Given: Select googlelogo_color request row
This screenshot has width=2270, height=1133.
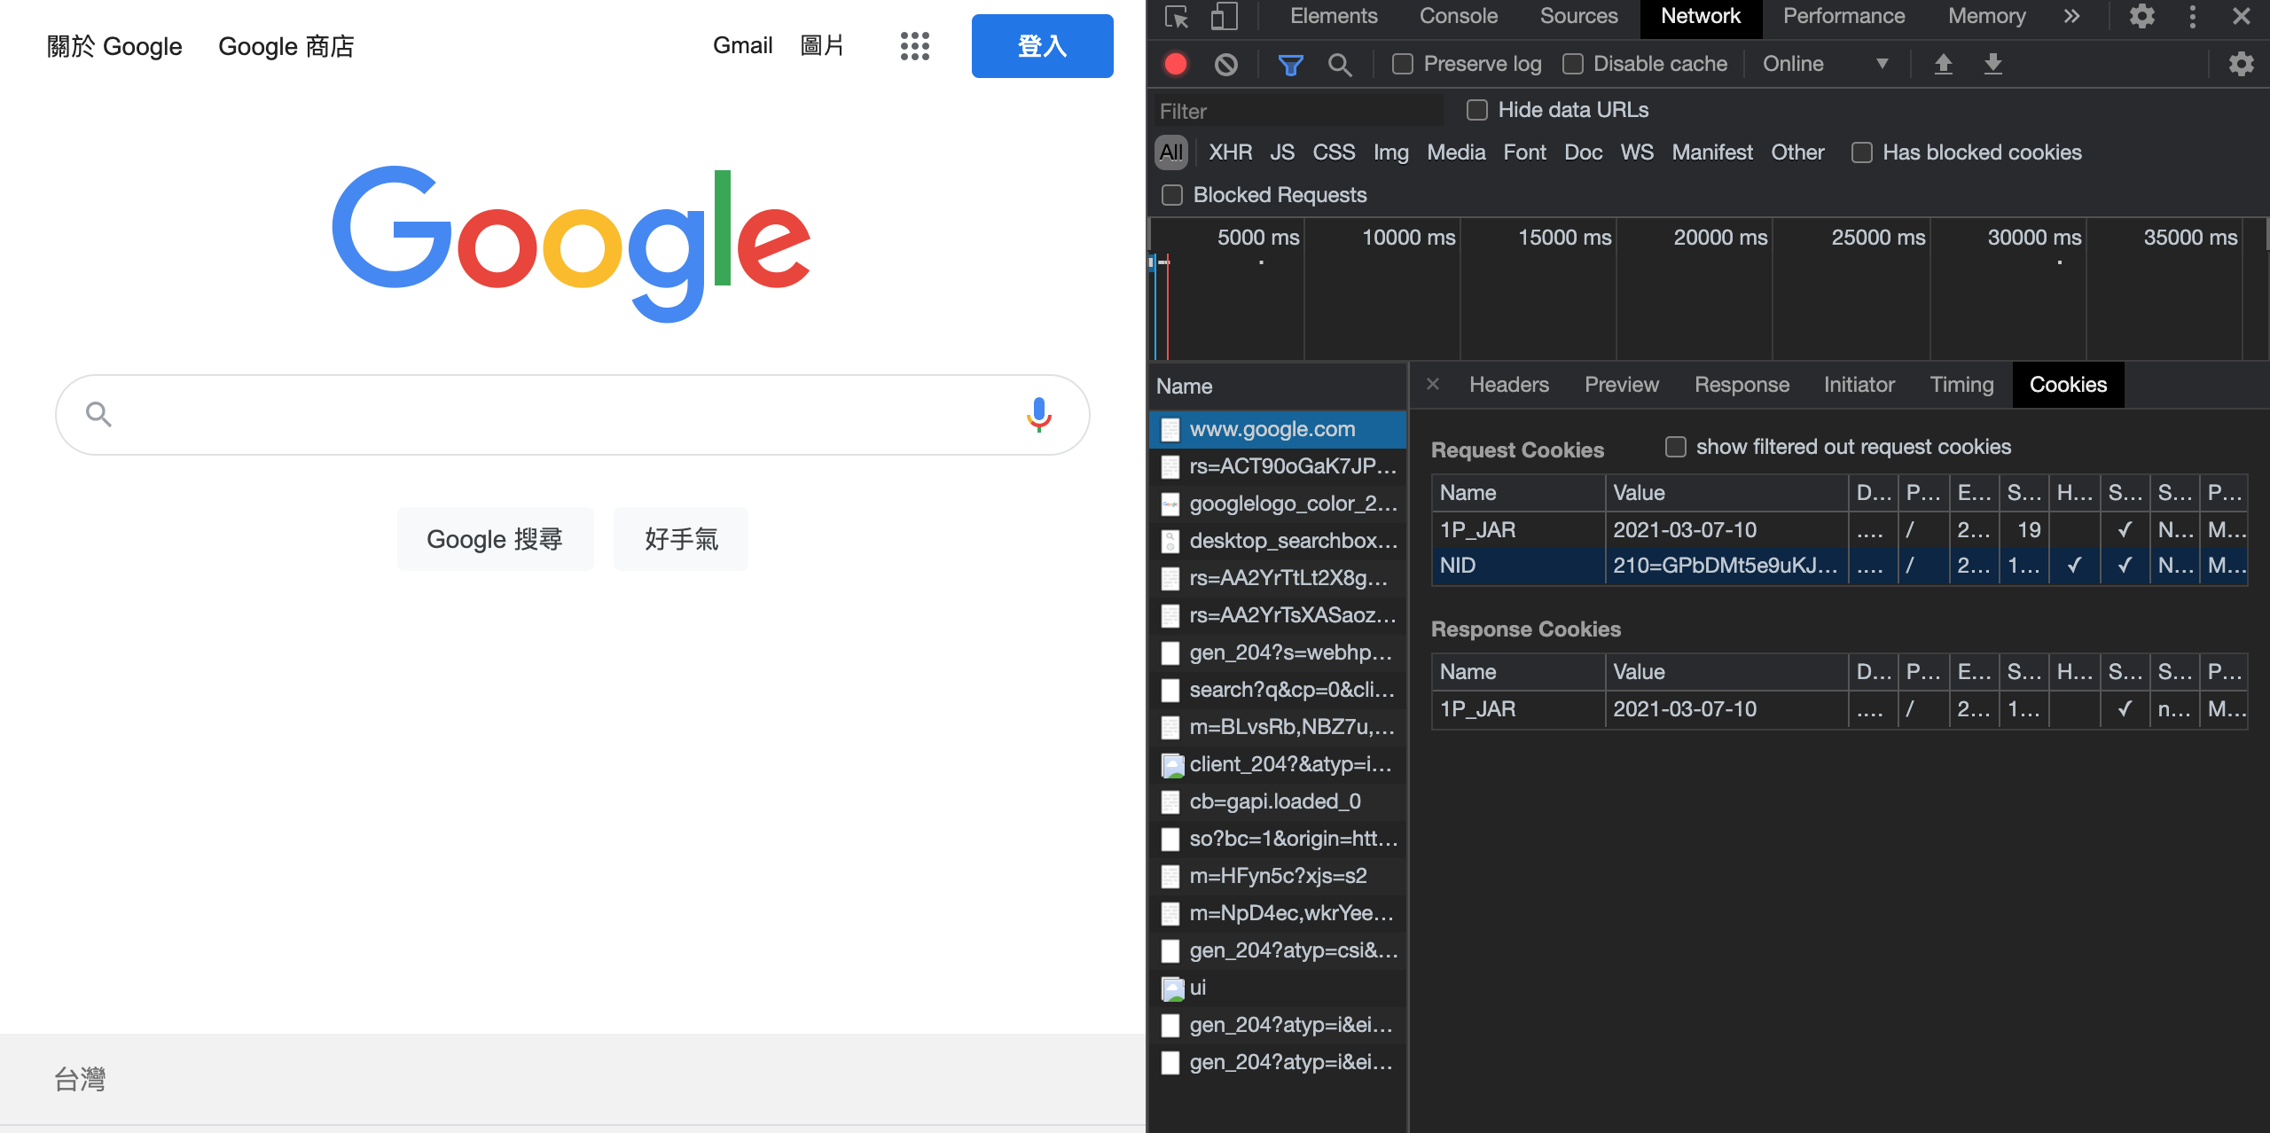Looking at the screenshot, I should (x=1278, y=504).
